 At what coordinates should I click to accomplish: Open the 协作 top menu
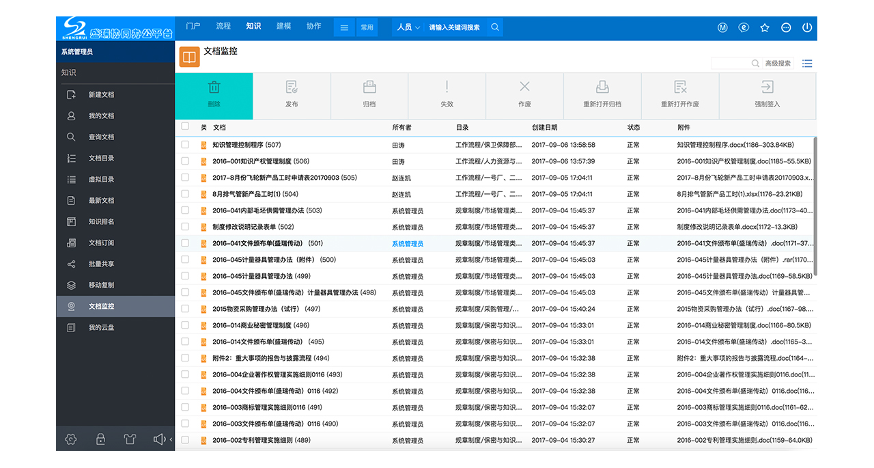point(313,26)
